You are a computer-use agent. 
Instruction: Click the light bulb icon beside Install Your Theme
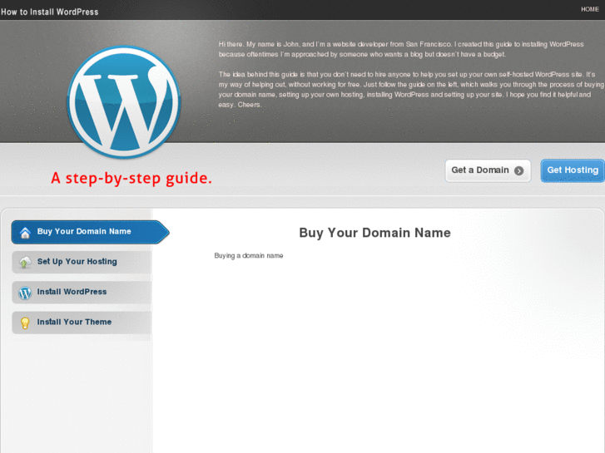coord(25,323)
